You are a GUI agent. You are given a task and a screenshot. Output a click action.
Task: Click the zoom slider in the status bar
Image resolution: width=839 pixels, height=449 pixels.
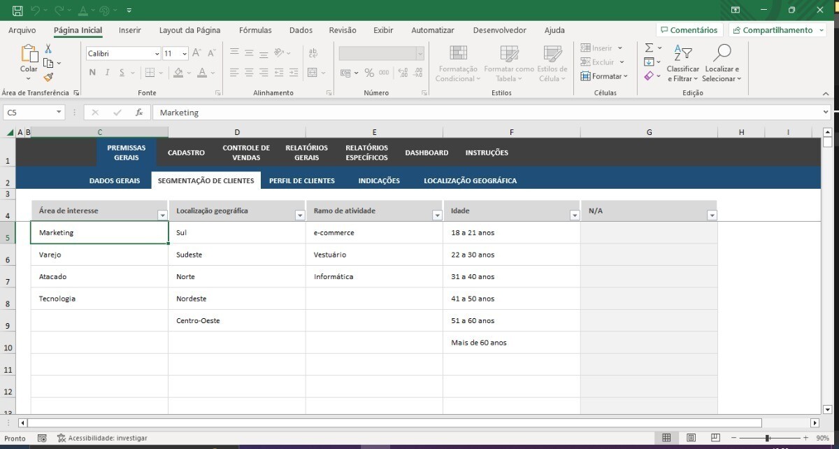(768, 438)
